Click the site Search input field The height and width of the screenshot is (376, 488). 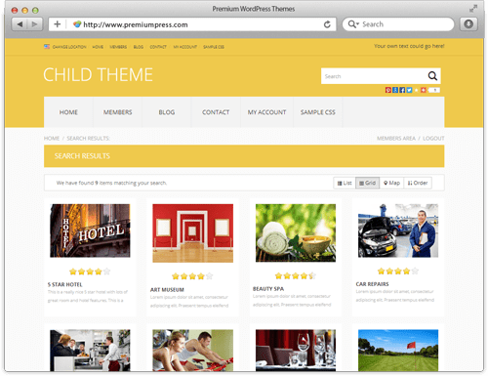tap(374, 76)
